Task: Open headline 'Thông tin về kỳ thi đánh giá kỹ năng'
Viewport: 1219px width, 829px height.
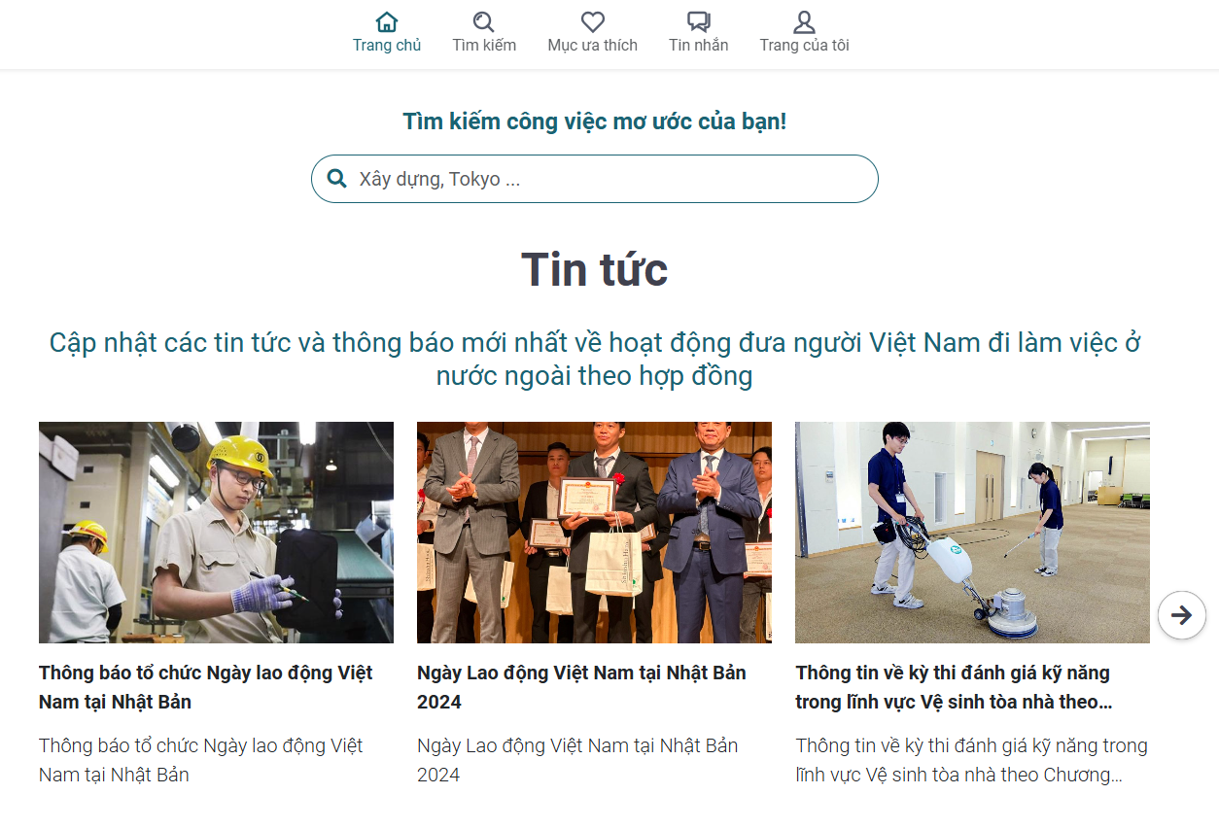Action: click(954, 687)
